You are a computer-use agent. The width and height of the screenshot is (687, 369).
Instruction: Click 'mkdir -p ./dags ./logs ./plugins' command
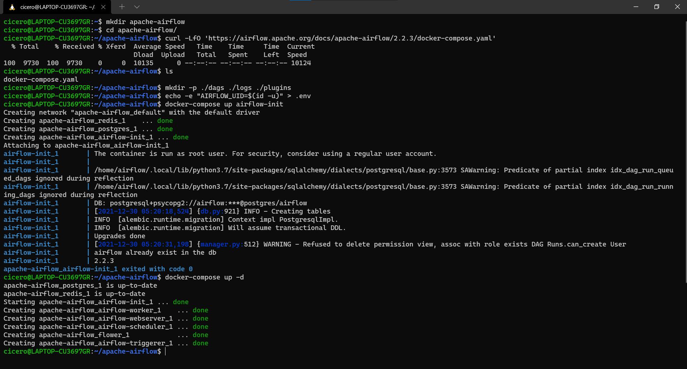228,88
